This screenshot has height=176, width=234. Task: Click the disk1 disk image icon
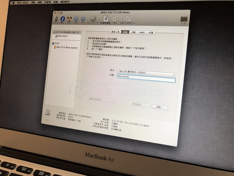53,43
